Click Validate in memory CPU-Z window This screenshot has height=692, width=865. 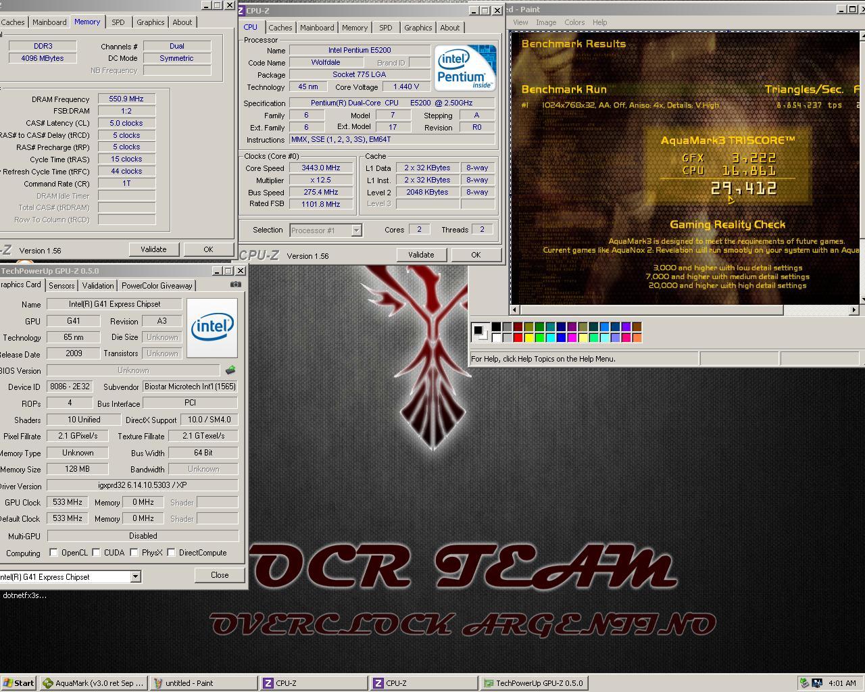(x=153, y=249)
